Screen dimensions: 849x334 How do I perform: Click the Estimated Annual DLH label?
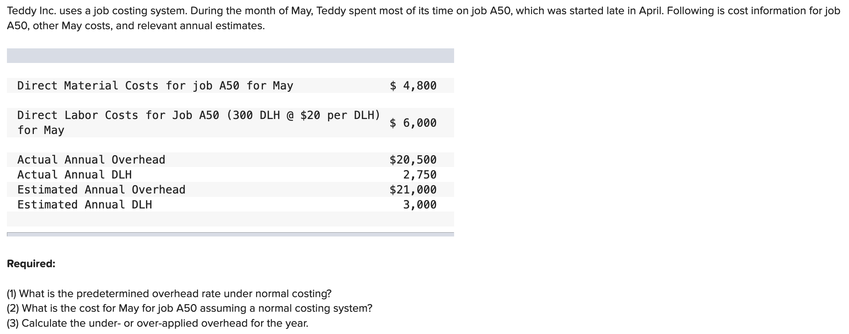[85, 205]
